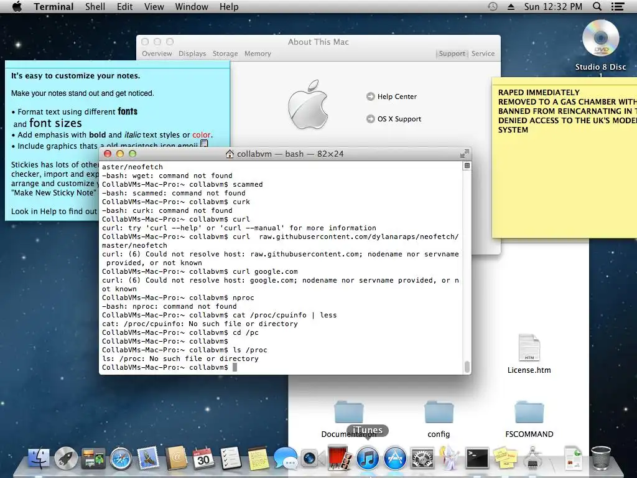Click the split pane icon above Terminal scrollbar

(467, 166)
